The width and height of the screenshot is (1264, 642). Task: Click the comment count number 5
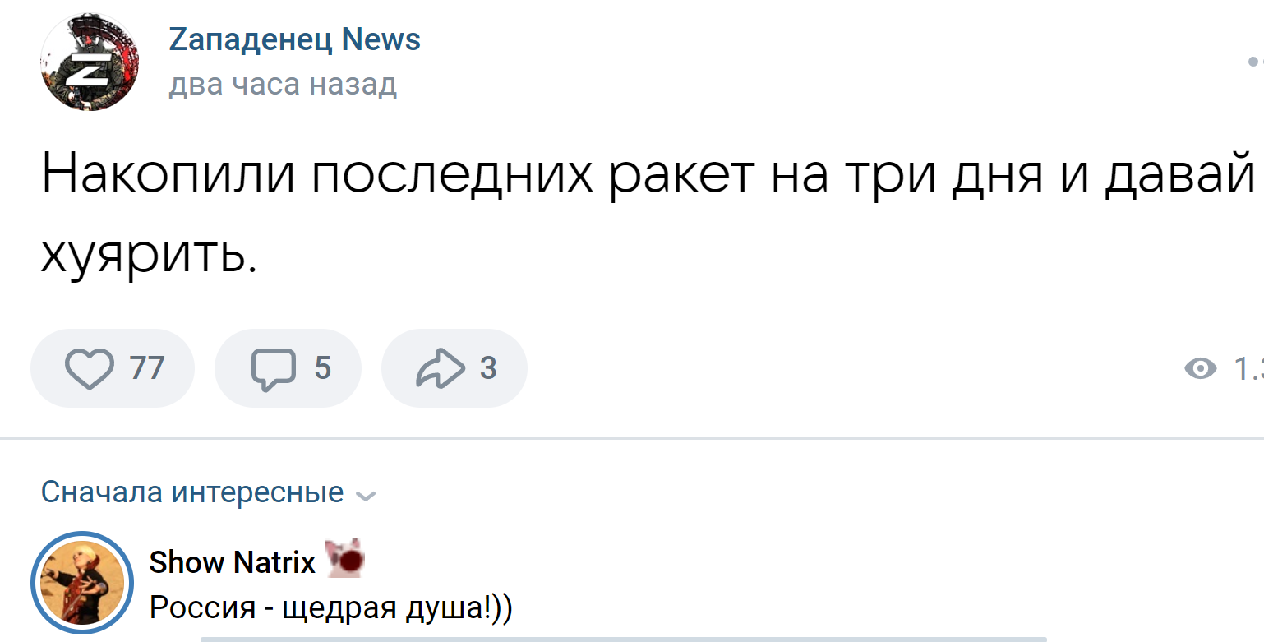[x=323, y=368]
